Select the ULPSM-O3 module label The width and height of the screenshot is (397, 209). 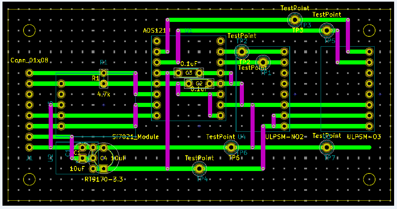[364, 137]
